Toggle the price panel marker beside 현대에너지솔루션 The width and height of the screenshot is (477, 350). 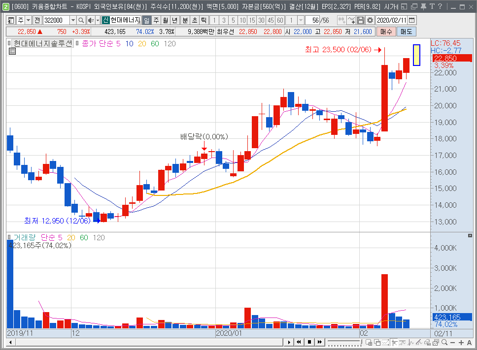pyautogui.click(x=9, y=43)
